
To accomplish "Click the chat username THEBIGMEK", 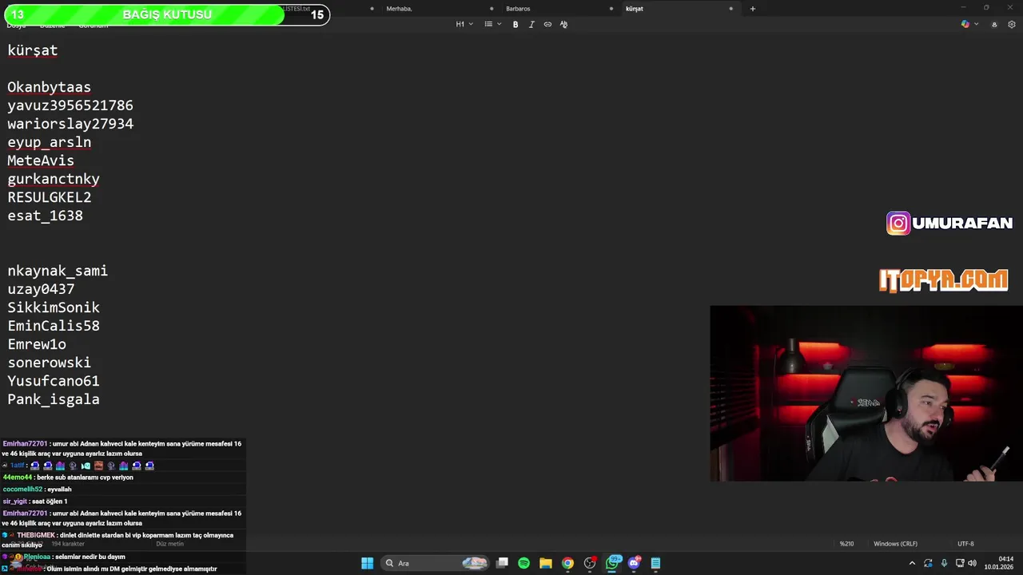I will pyautogui.click(x=36, y=535).
